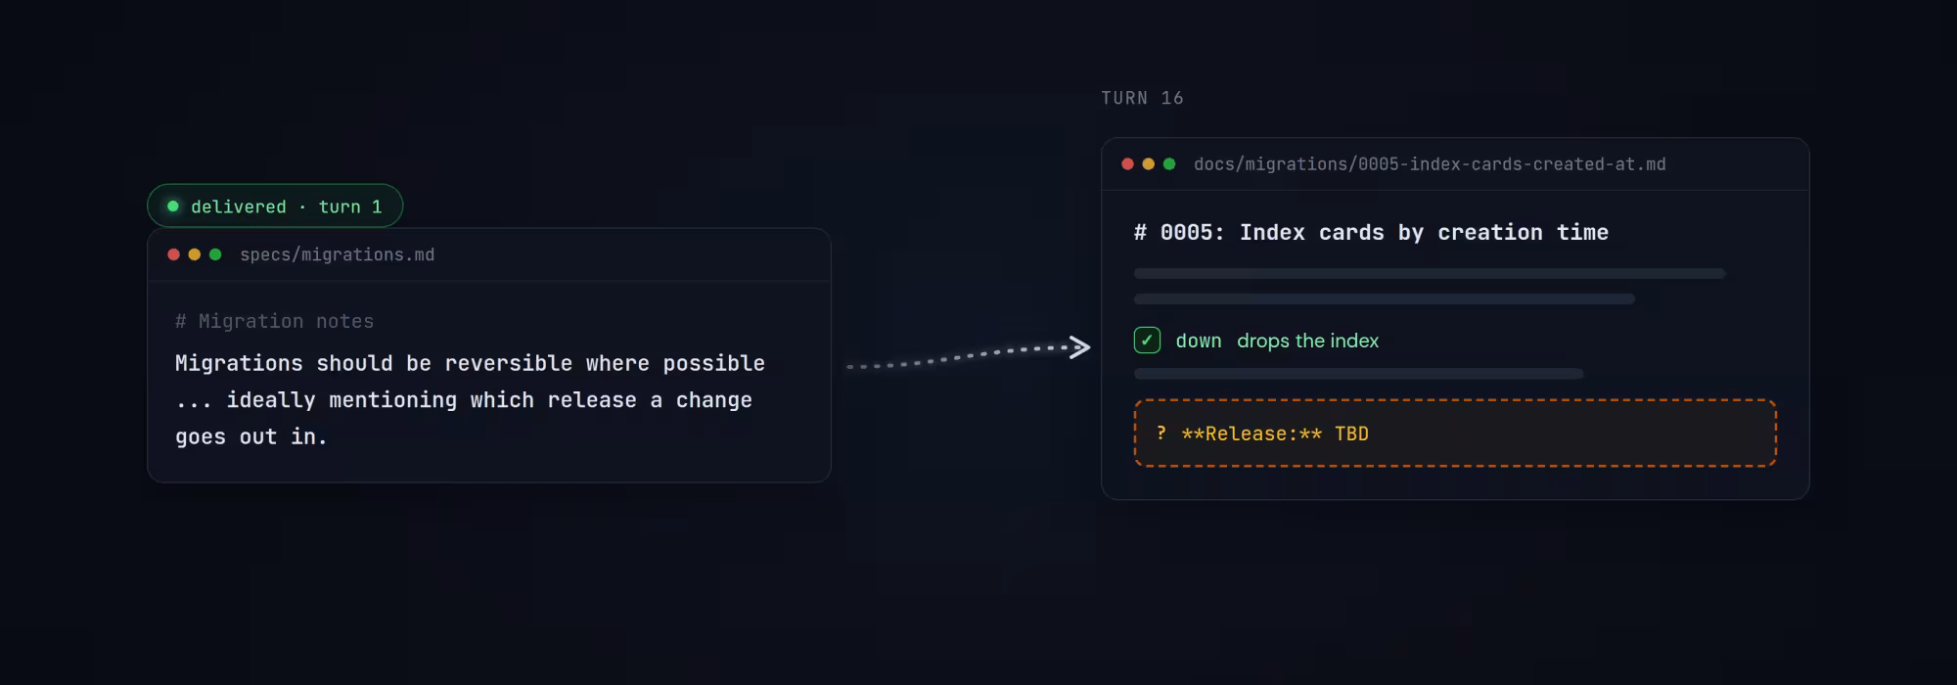Close the specs/migrations.md window with red dot
Screen dimensions: 1957x685
173,254
